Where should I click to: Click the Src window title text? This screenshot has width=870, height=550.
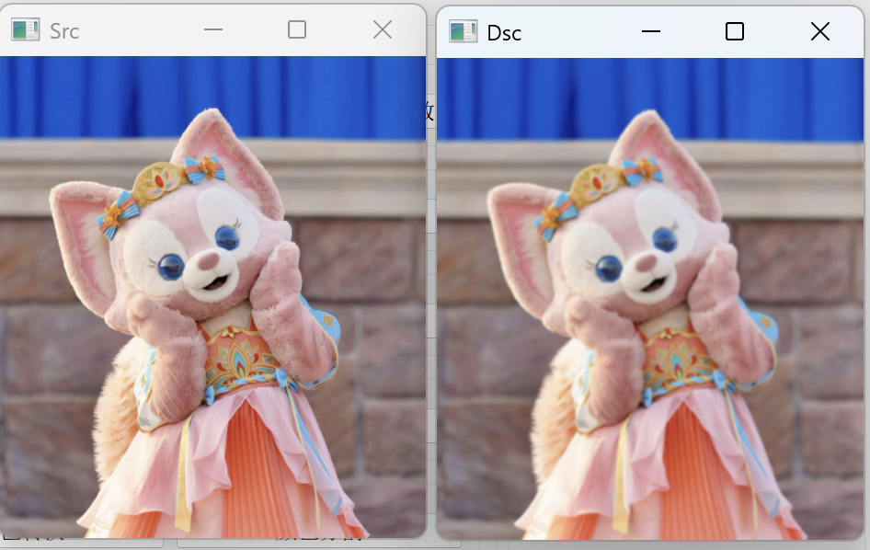point(64,31)
